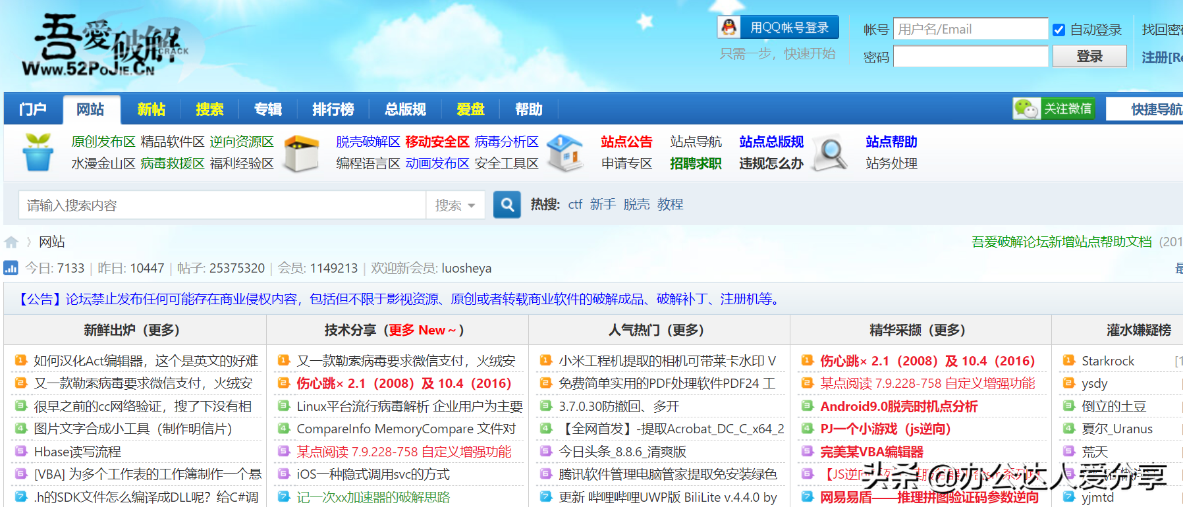Open the 专辑 nav tab

click(268, 109)
